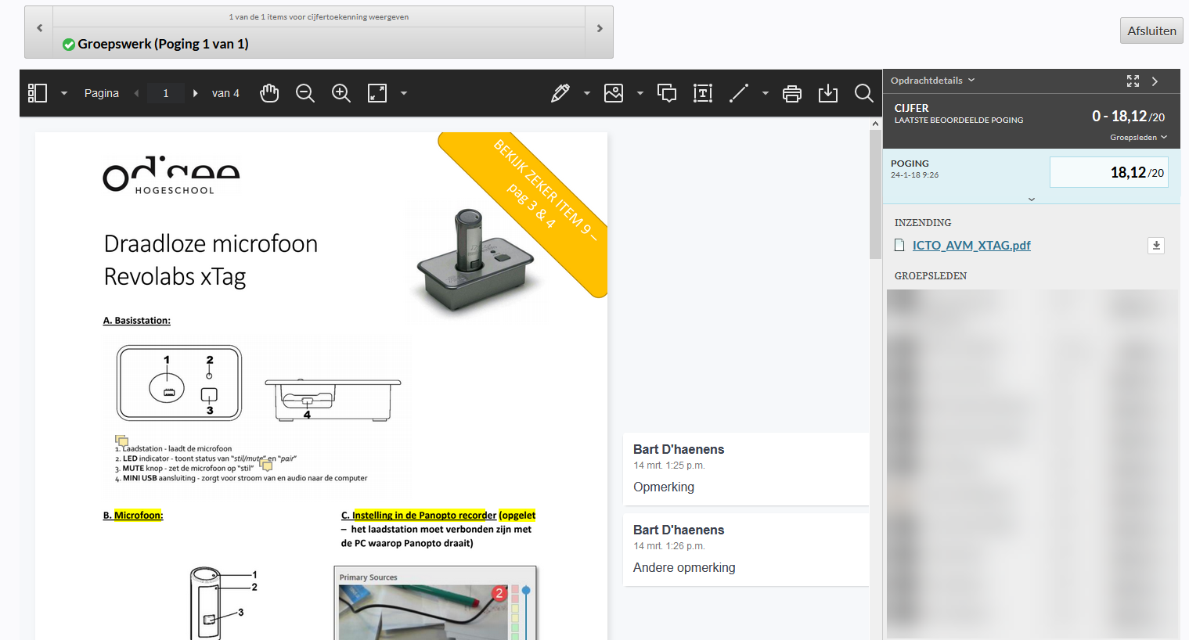This screenshot has width=1189, height=640.
Task: Zoom out with the minus magnifier
Action: coord(305,93)
